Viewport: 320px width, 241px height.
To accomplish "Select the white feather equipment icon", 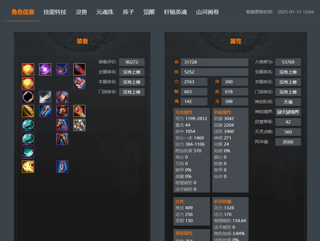I will pyautogui.click(x=45, y=97).
